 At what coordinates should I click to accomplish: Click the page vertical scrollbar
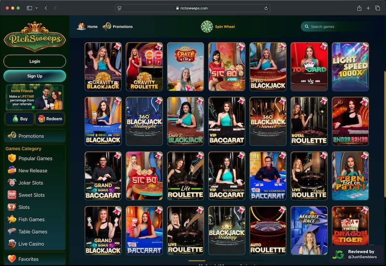tap(385, 135)
